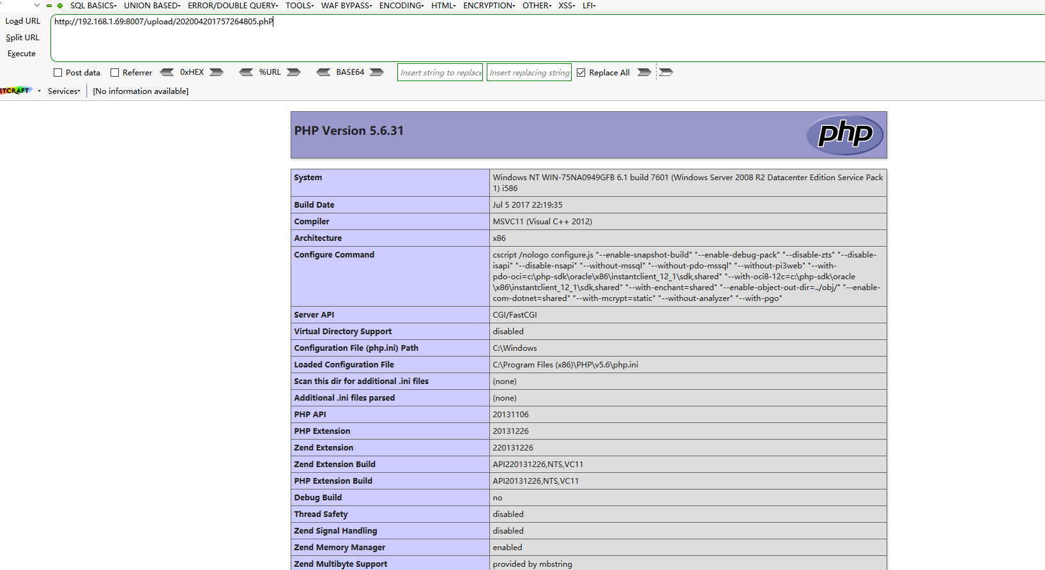1045x570 pixels.
Task: Click into the HackBar URL text area
Action: pyautogui.click(x=547, y=38)
